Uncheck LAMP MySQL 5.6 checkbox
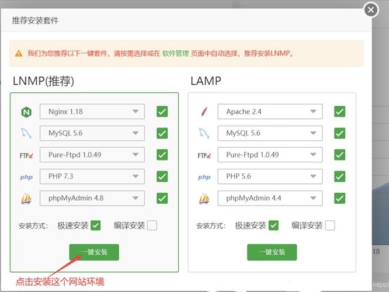This screenshot has height=292, width=389. [339, 133]
